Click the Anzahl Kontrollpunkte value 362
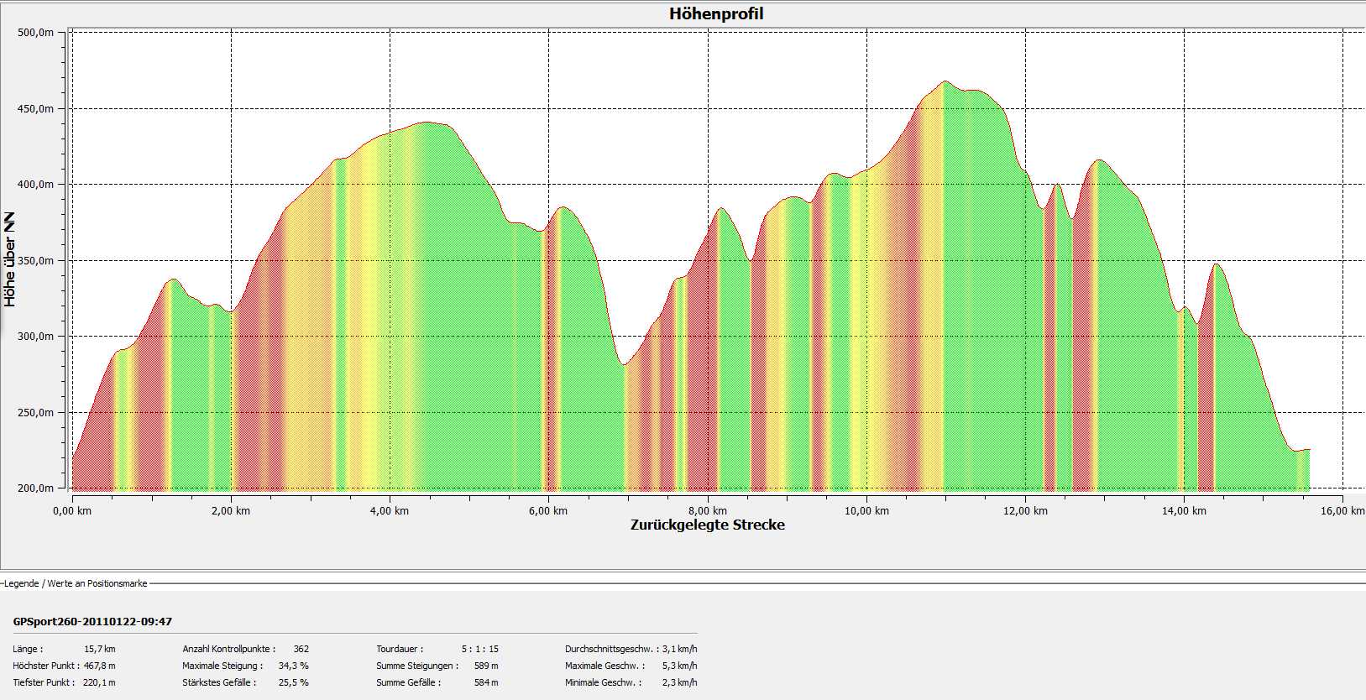 point(301,649)
